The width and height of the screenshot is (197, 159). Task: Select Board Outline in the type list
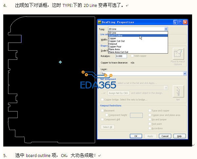coord(138,35)
